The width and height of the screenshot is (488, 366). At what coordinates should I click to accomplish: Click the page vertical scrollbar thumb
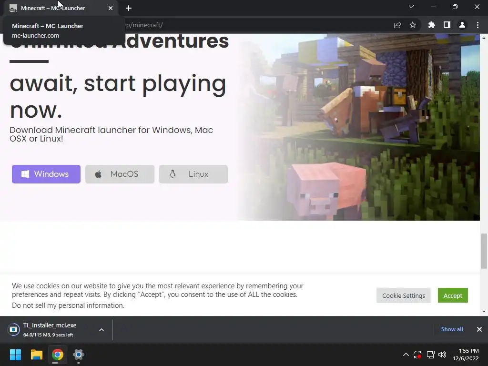[x=484, y=251]
